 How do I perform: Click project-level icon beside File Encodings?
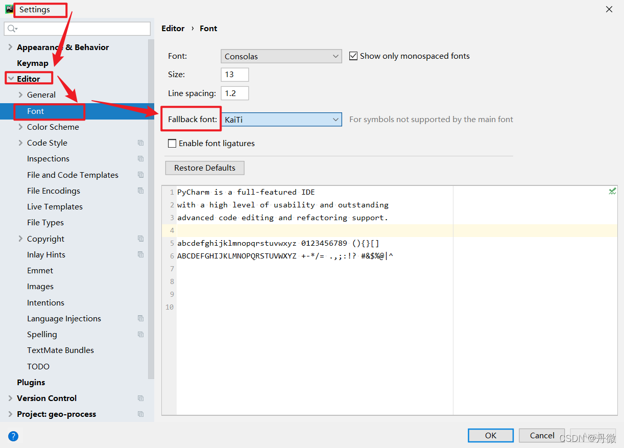pos(140,191)
